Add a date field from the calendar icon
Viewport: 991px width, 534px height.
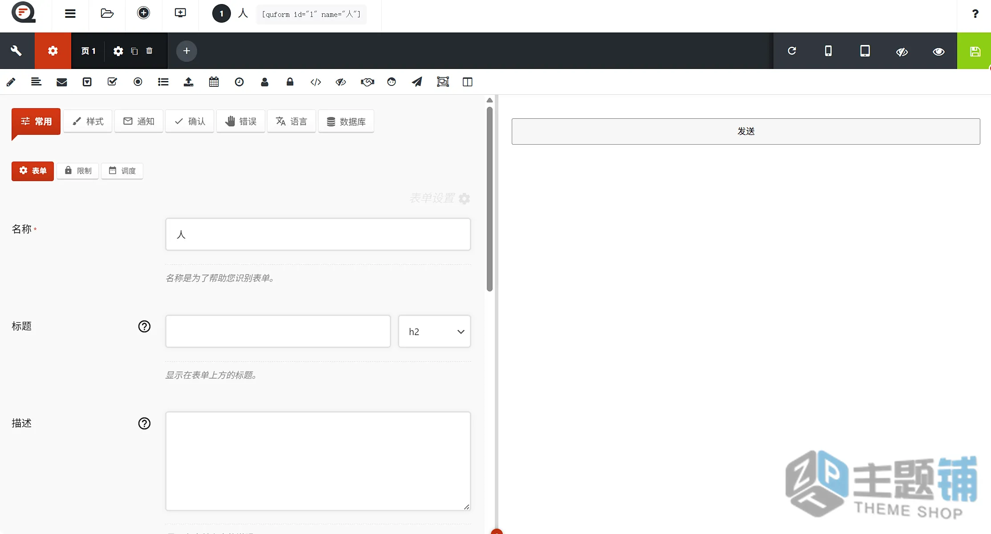214,82
